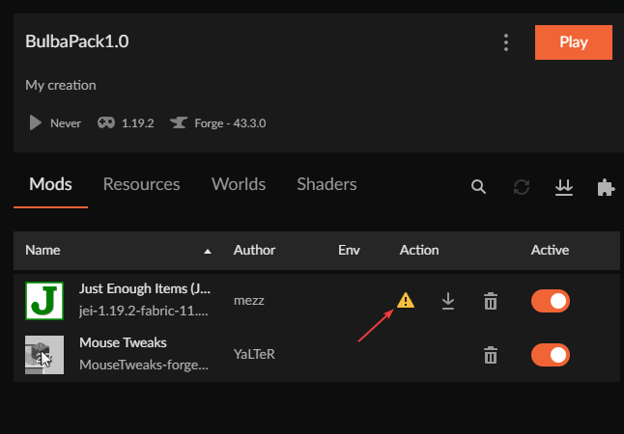Switch to the Resources tab
624x434 pixels.
click(141, 184)
